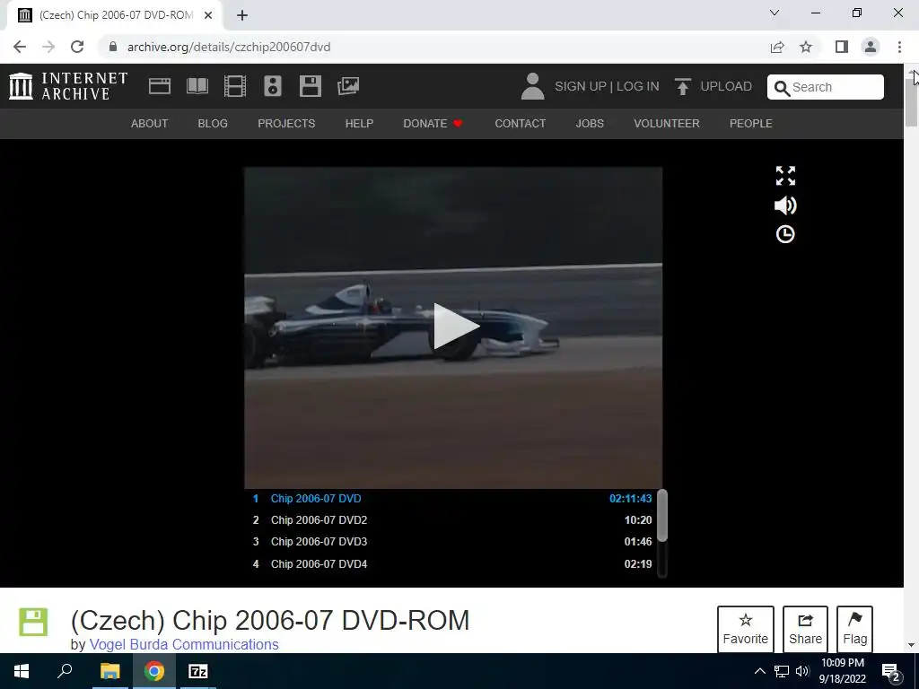Open the Web (Wayback) icon

click(160, 86)
